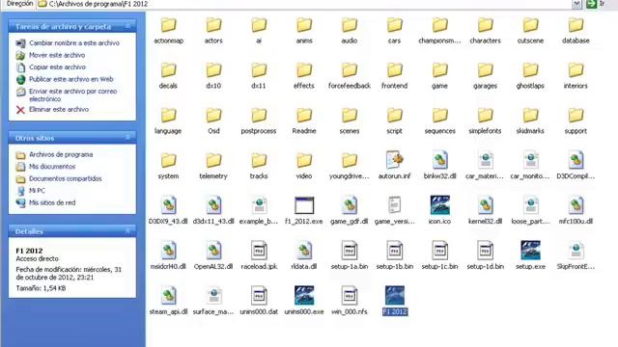
Task: Click Cambiar nombre a este archivo
Action: 74,42
